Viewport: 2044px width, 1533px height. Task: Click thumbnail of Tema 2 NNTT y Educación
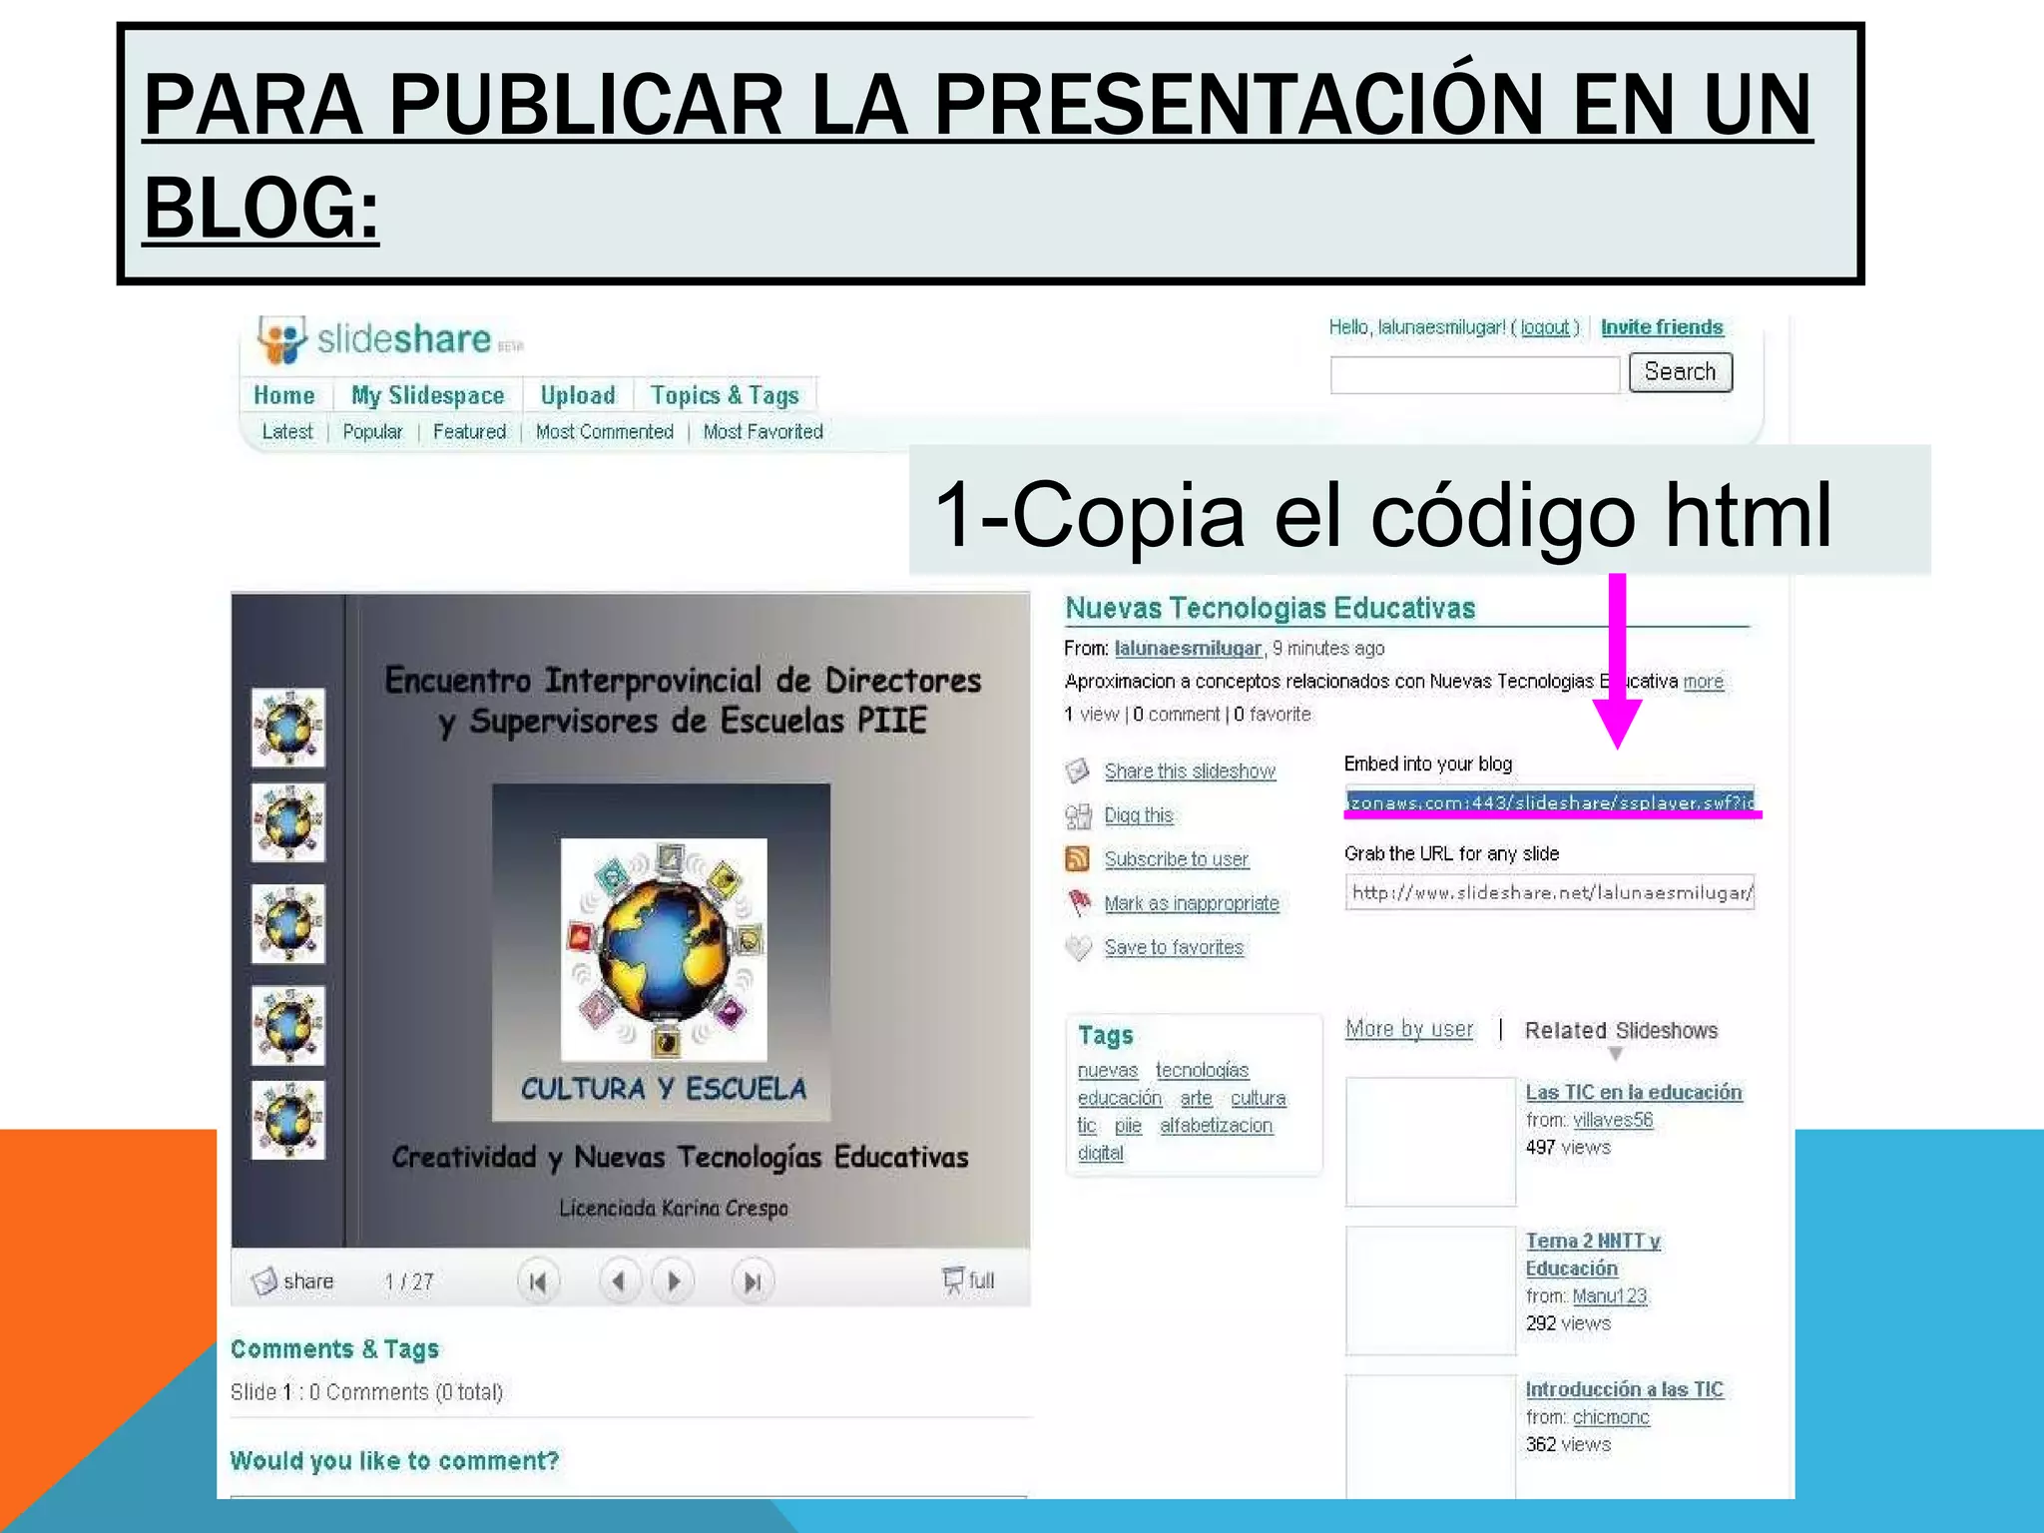[x=1430, y=1290]
